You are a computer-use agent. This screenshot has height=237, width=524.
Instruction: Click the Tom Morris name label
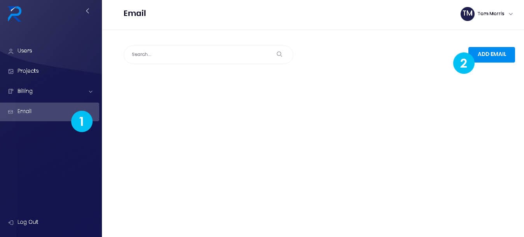pyautogui.click(x=491, y=14)
